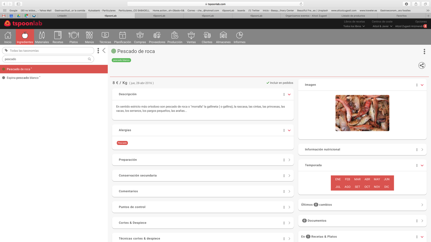Switch to the Organizamos eventos browser tab

click(306, 16)
